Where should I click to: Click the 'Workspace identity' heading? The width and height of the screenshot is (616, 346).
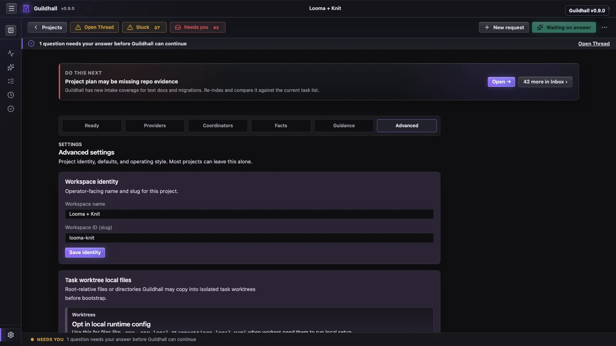pyautogui.click(x=92, y=182)
